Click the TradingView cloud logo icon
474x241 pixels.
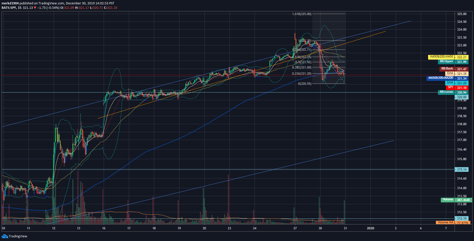pos(5,236)
